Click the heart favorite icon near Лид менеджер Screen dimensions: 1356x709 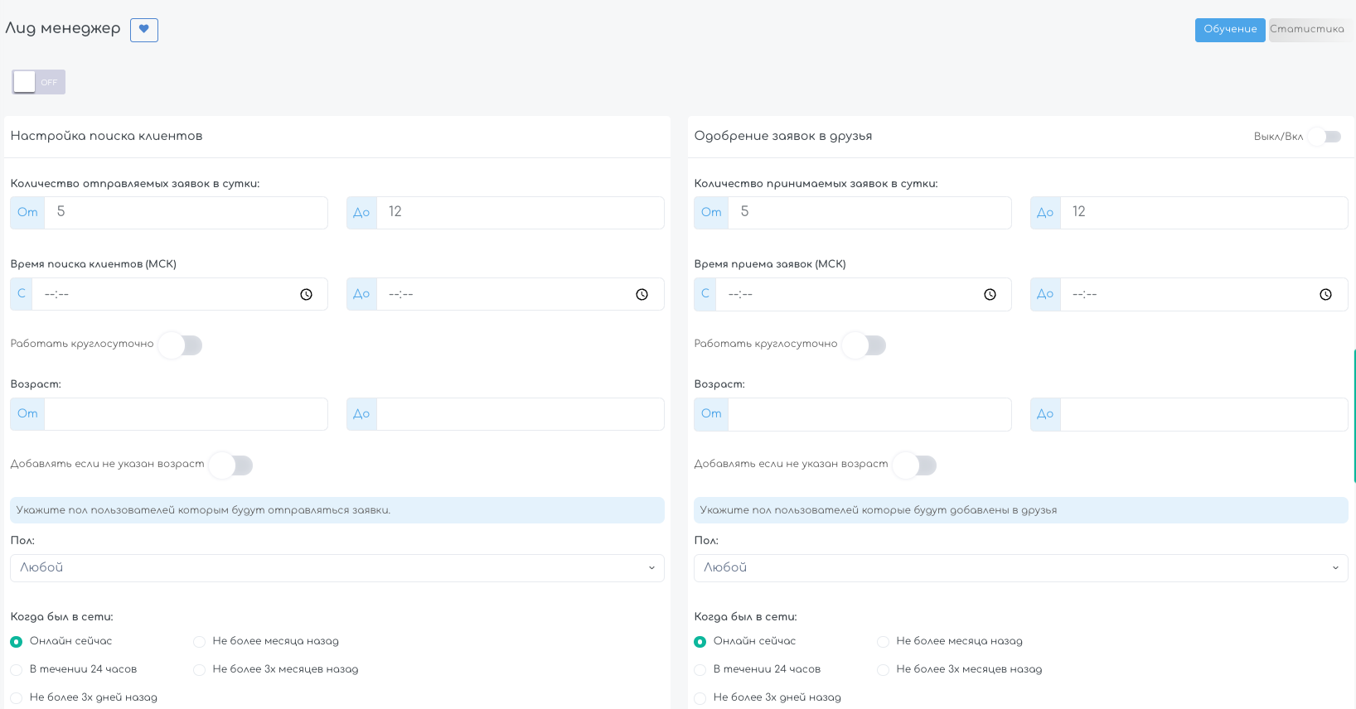click(x=144, y=30)
